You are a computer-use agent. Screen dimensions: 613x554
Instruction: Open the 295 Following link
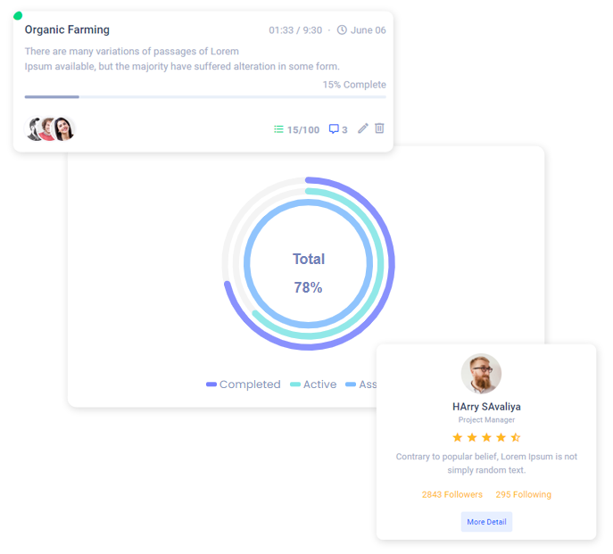point(524,494)
